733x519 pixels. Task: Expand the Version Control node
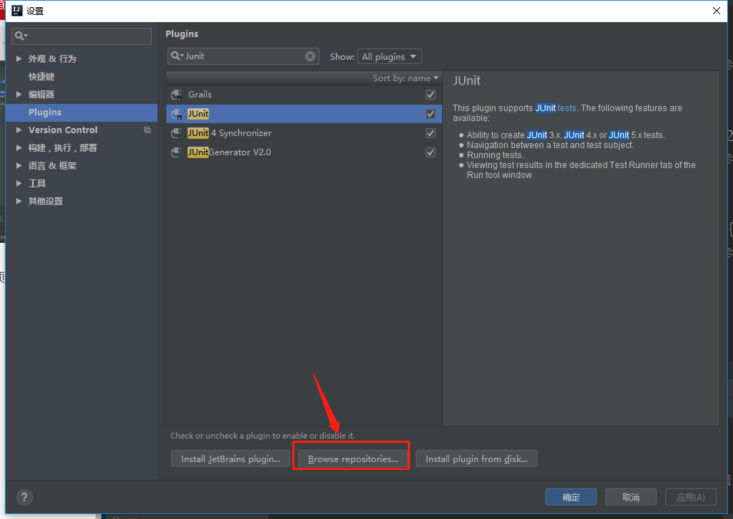pyautogui.click(x=19, y=130)
